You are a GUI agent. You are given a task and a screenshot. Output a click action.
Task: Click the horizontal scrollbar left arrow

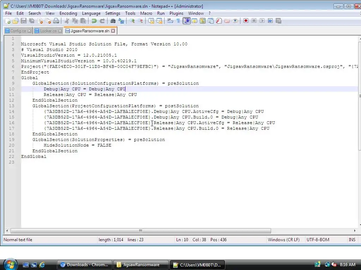tap(7, 231)
